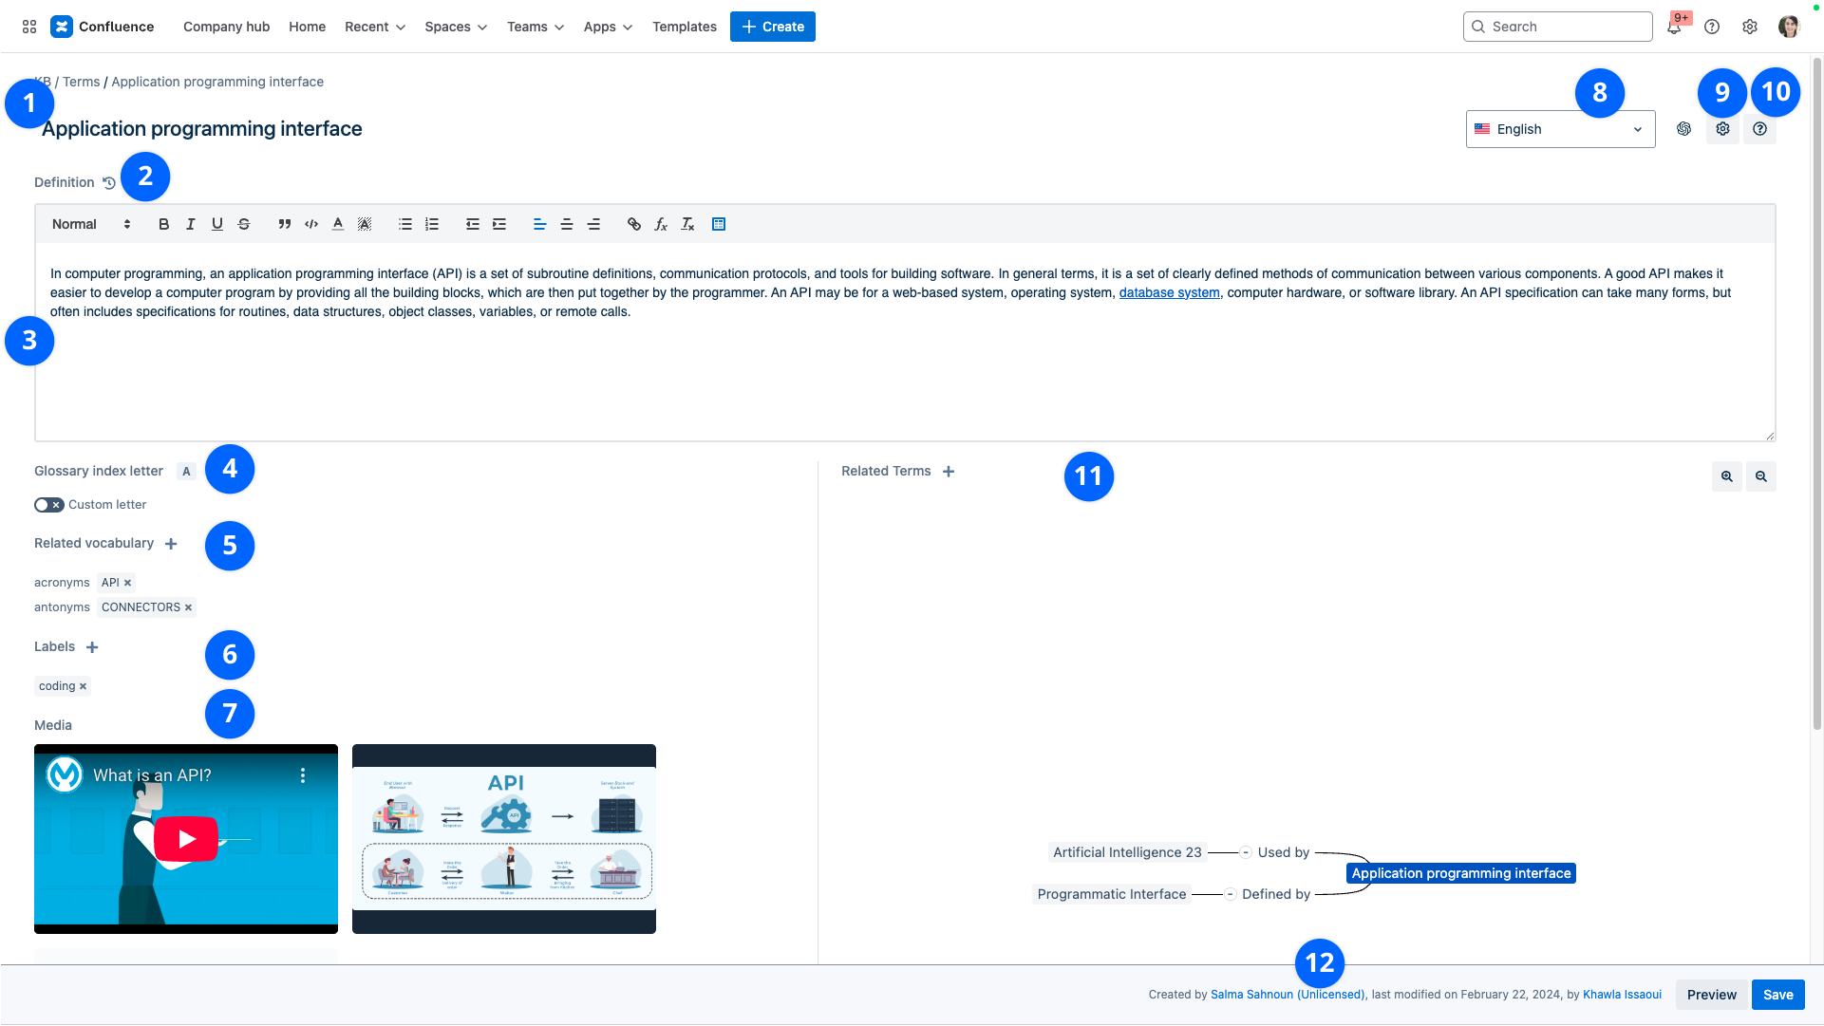This screenshot has height=1026, width=1824.
Task: Open the AI assistant icon beside language
Action: (x=1683, y=129)
